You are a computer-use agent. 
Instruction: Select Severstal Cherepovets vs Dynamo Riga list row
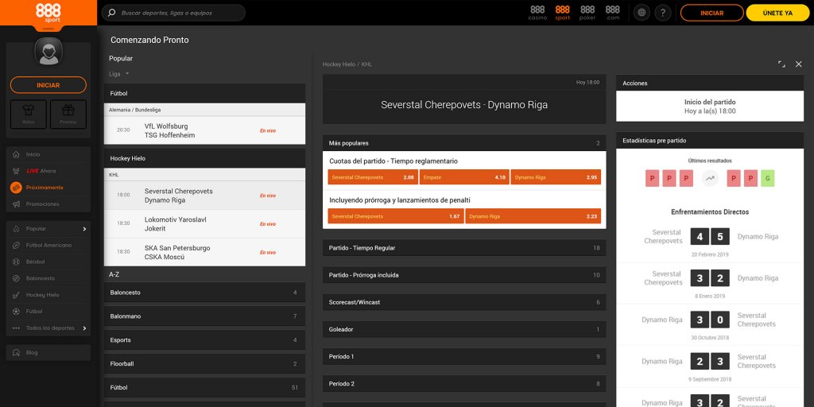[204, 196]
